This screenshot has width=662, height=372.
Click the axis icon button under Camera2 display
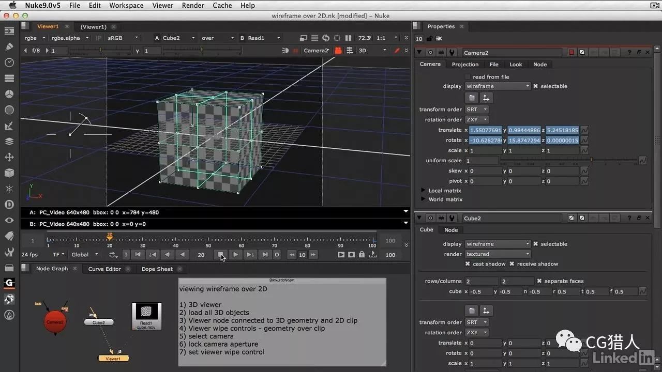pos(486,98)
